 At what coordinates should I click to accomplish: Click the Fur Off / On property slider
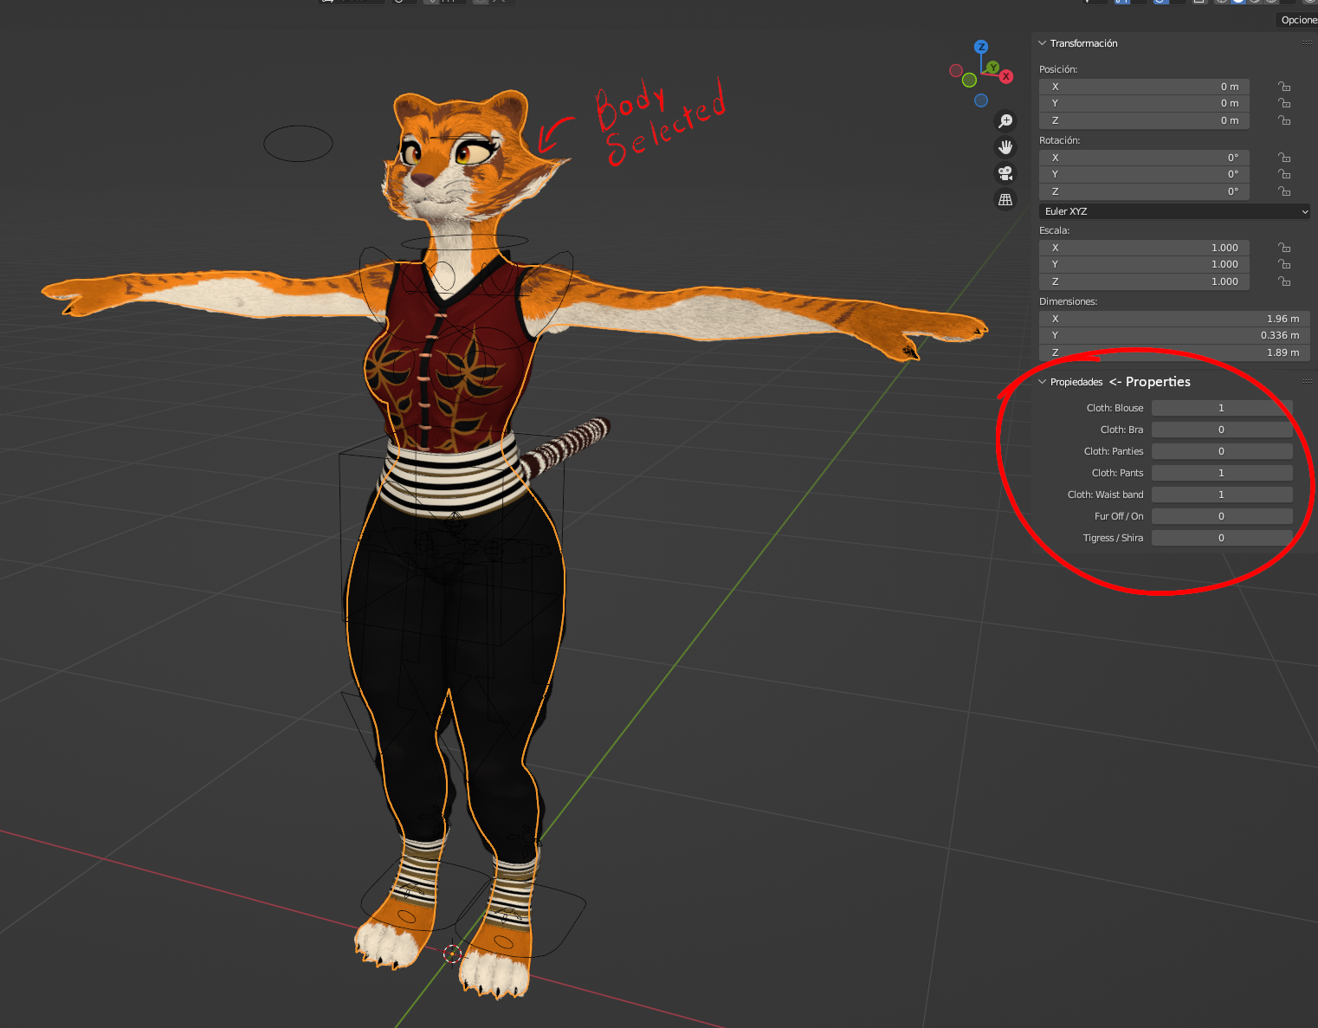coord(1222,516)
